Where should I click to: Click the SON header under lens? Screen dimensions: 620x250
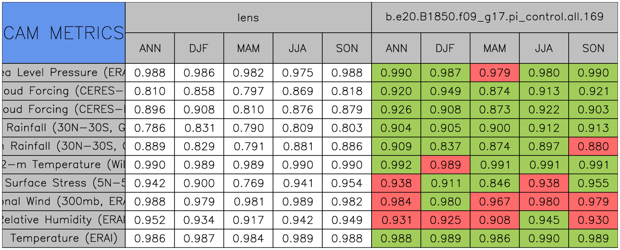347,48
